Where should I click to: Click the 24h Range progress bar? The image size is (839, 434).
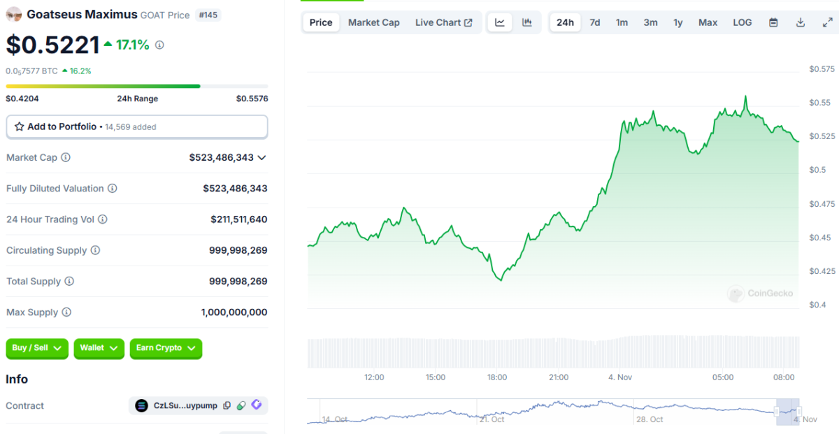point(137,86)
